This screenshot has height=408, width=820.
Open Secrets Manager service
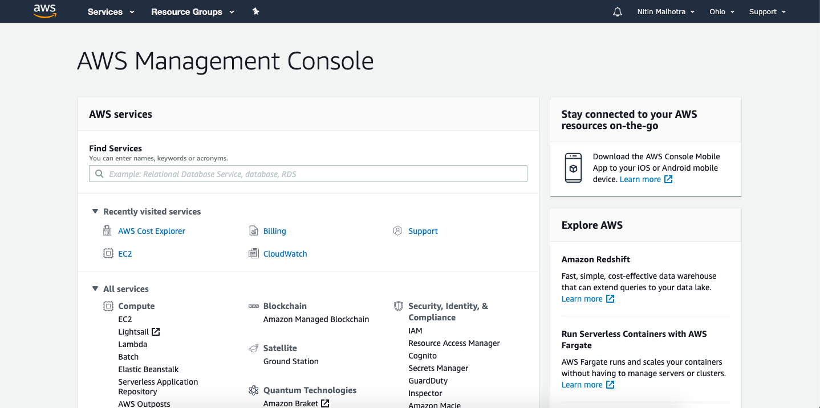click(438, 368)
